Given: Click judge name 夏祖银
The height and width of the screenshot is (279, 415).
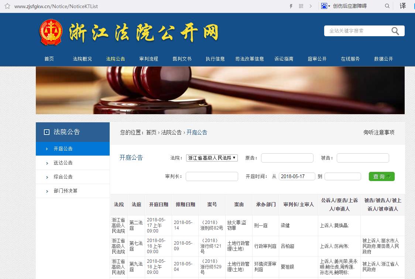Looking at the screenshot, I should point(287,267).
